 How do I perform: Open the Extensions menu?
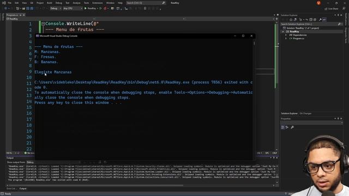click(x=98, y=3)
